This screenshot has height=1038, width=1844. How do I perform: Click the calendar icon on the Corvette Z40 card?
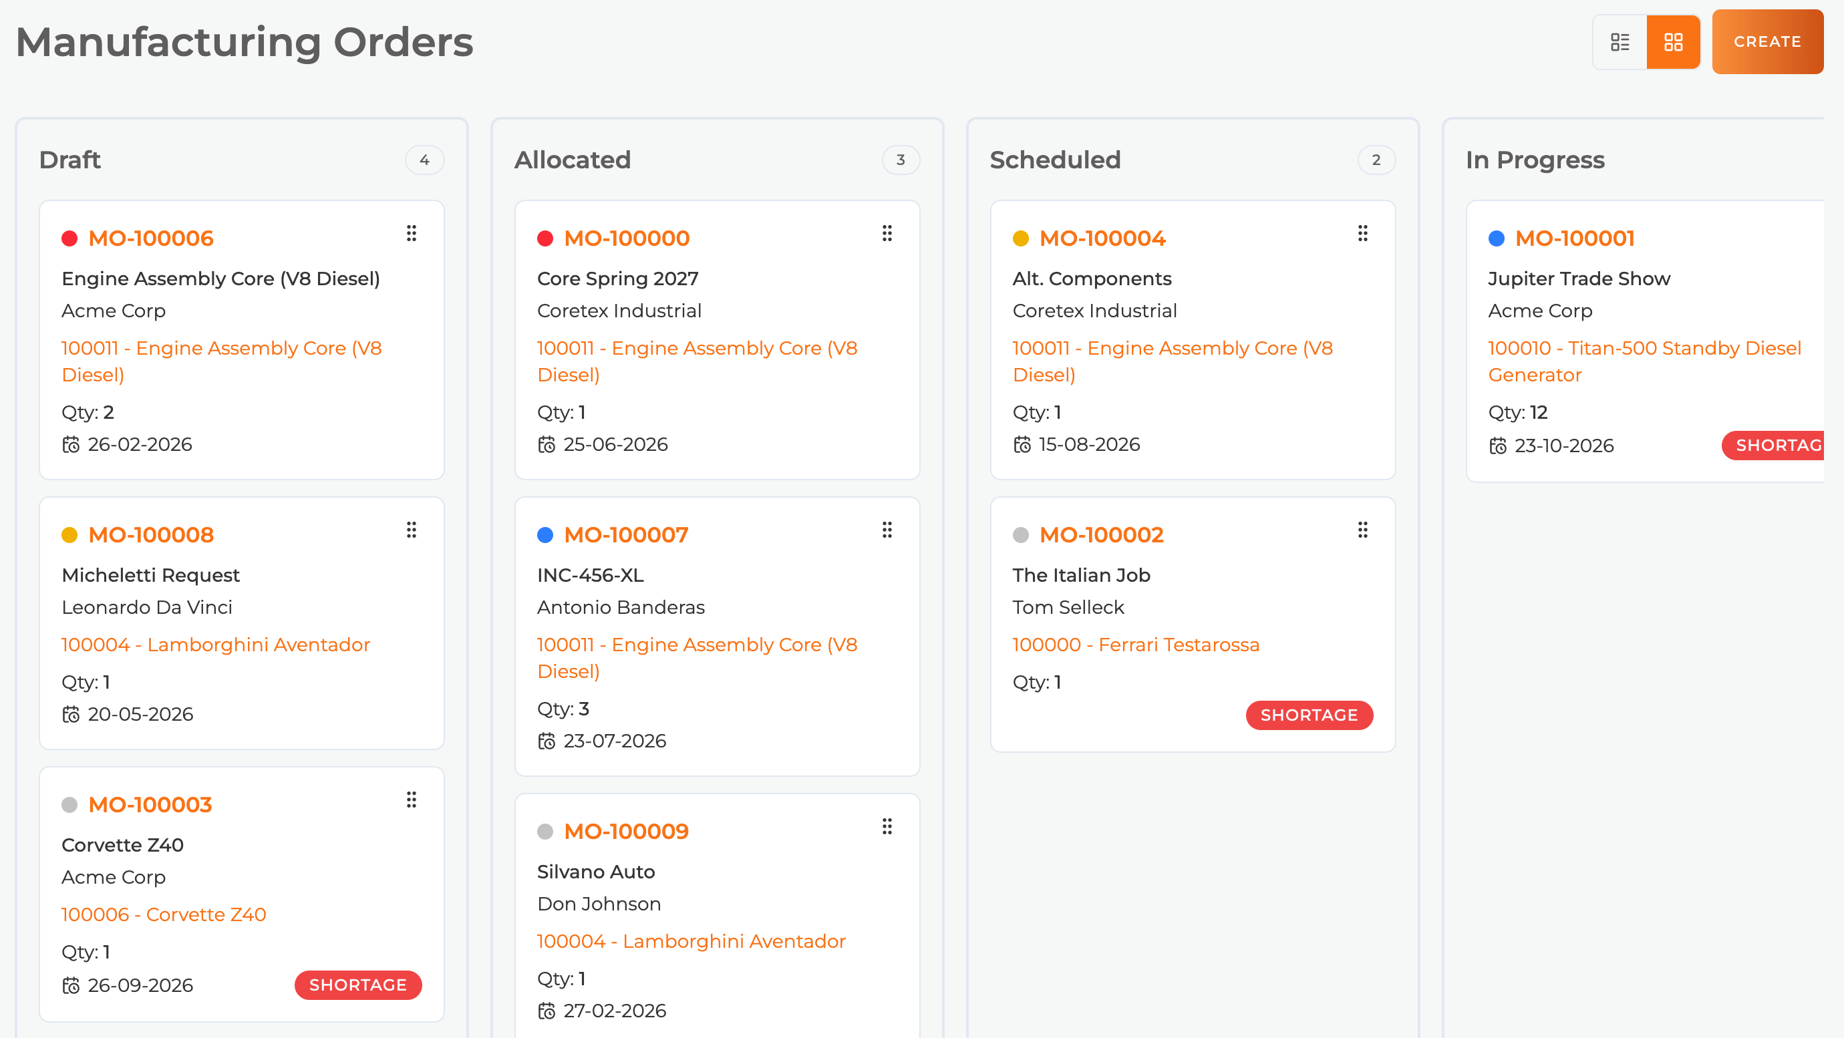pyautogui.click(x=71, y=985)
